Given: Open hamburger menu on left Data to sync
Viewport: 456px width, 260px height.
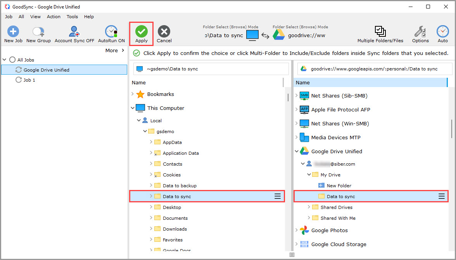Looking at the screenshot, I should tap(278, 197).
